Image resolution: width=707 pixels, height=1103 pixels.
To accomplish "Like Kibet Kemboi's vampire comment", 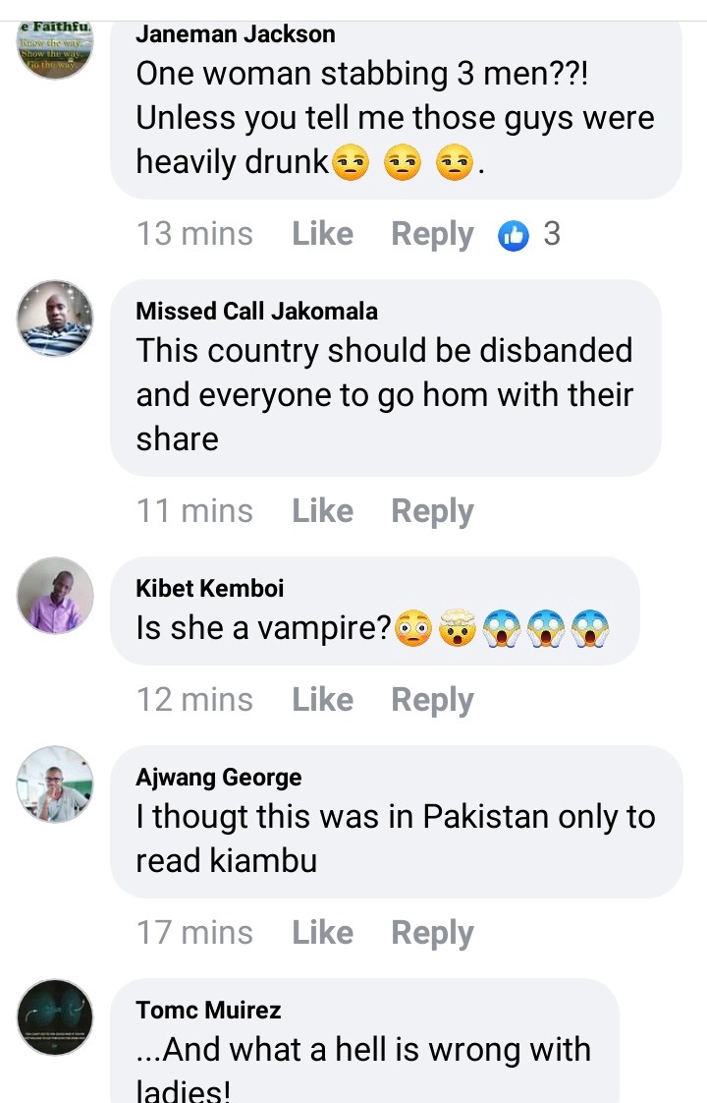I will [x=323, y=699].
